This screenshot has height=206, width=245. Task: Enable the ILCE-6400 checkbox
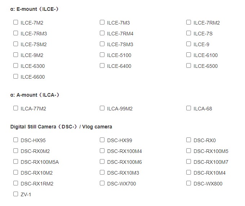point(102,66)
